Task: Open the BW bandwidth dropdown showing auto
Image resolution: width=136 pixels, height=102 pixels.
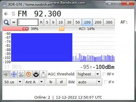Action: 90,82
